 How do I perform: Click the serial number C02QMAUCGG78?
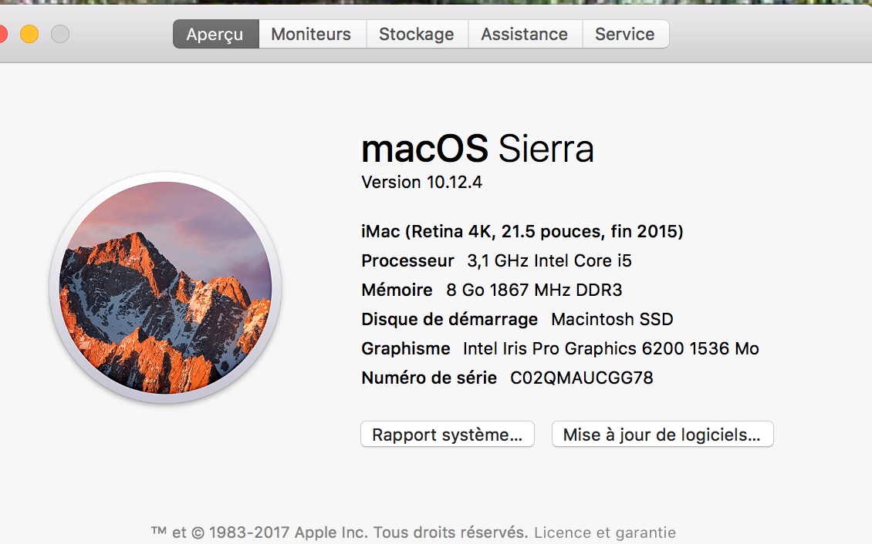(x=582, y=378)
